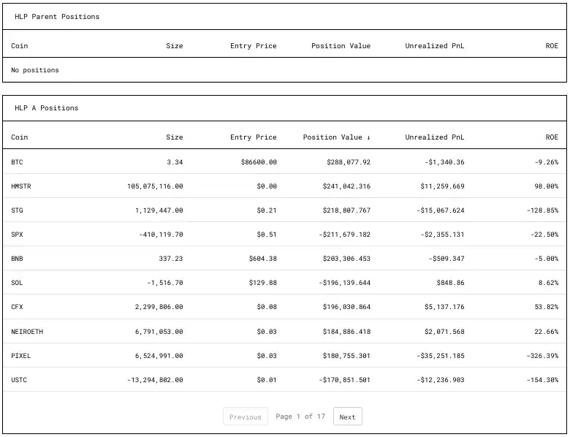The image size is (570, 437).
Task: Sort HLP A Positions table by ROE
Action: [551, 137]
